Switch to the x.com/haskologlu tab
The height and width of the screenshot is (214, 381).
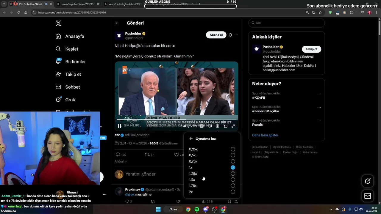[x=125, y=4]
